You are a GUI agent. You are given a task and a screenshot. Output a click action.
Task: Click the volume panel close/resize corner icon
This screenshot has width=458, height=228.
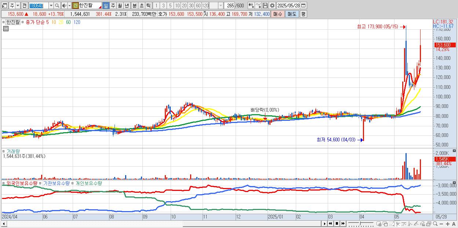coord(455,151)
